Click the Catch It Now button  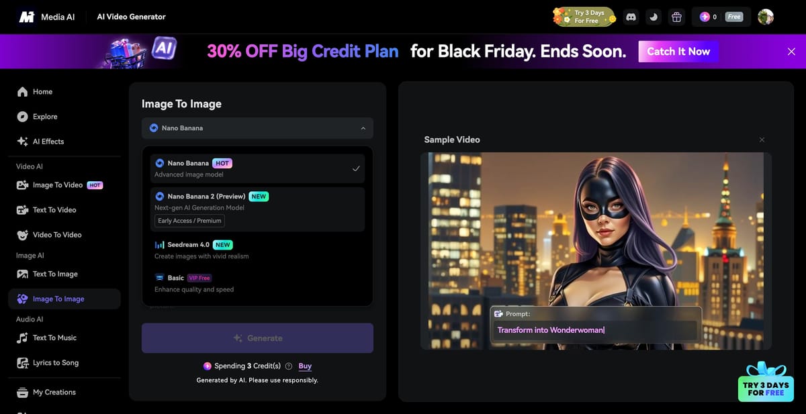pos(678,52)
